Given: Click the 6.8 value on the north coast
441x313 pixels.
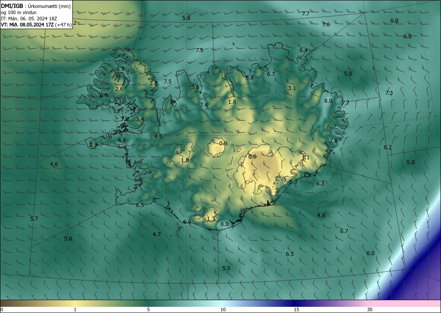Looking at the screenshot, I should pyautogui.click(x=250, y=77).
